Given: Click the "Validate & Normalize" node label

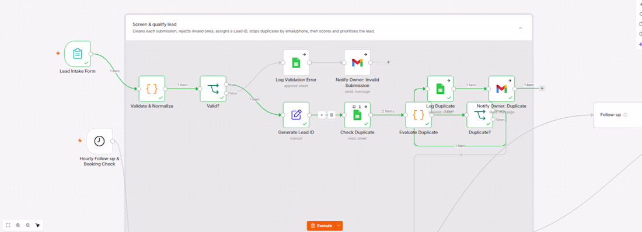Looking at the screenshot, I should [152, 107].
